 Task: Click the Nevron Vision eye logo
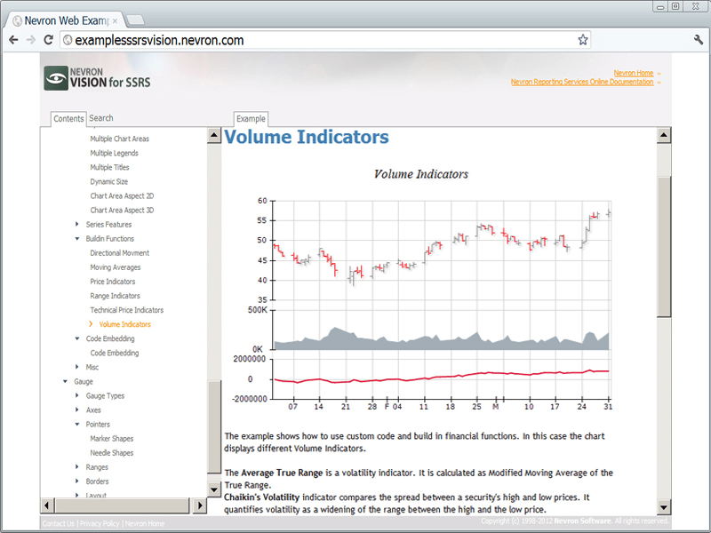tap(55, 79)
